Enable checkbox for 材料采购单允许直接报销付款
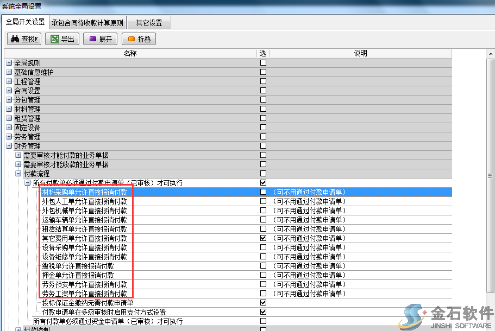 tap(263, 192)
